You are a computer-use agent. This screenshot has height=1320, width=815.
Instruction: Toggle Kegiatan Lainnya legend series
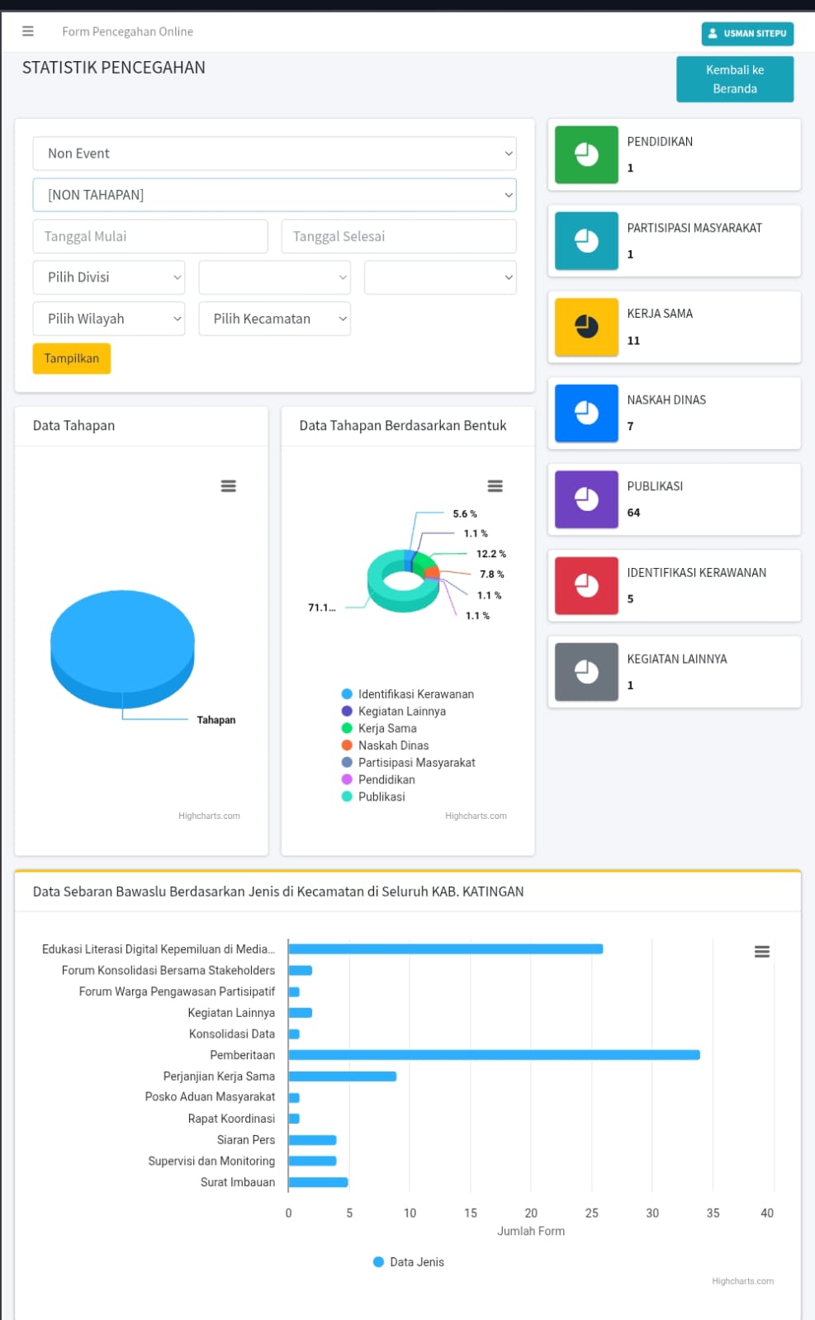[x=394, y=712]
